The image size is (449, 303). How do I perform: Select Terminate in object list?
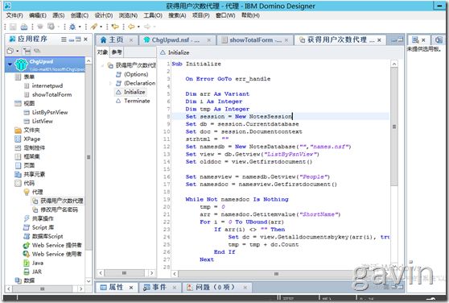pyautogui.click(x=137, y=101)
